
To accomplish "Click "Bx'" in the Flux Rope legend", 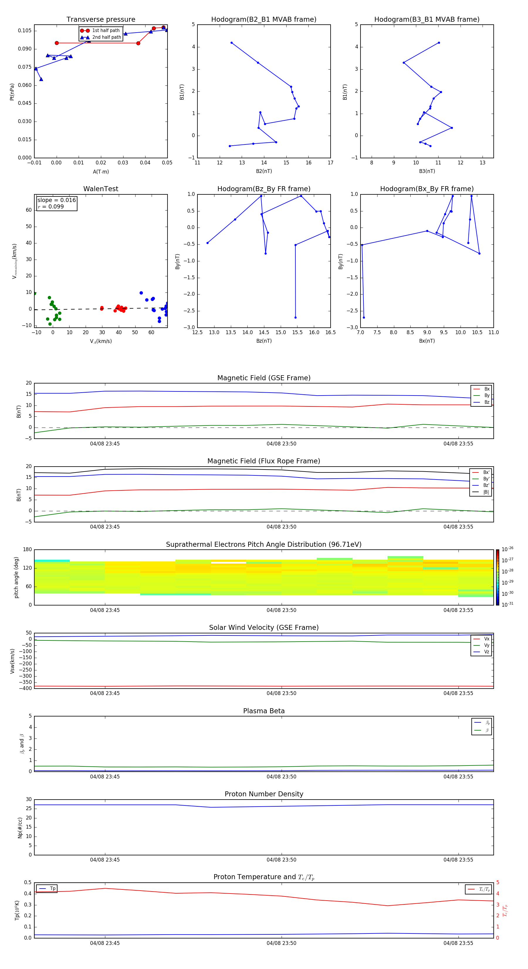I will [x=486, y=472].
